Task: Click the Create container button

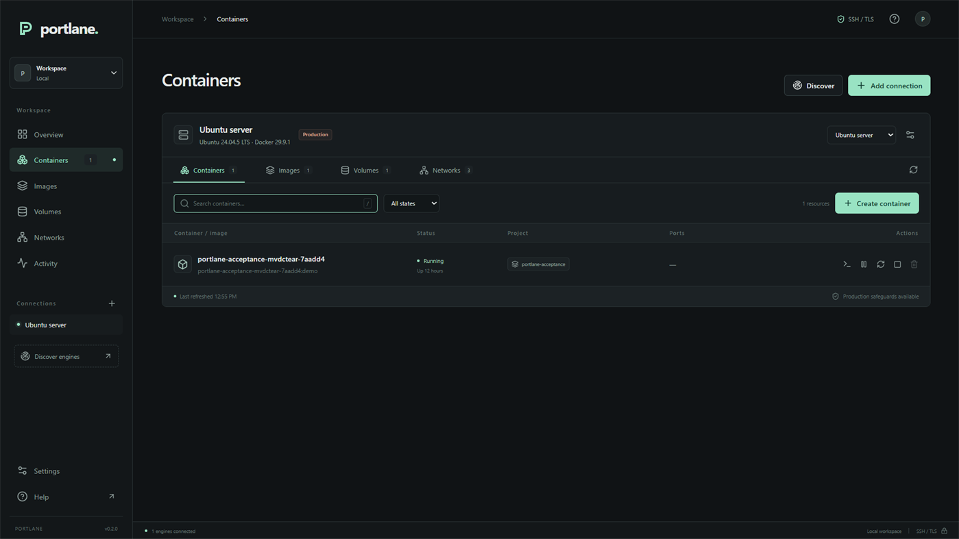Action: pyautogui.click(x=877, y=203)
